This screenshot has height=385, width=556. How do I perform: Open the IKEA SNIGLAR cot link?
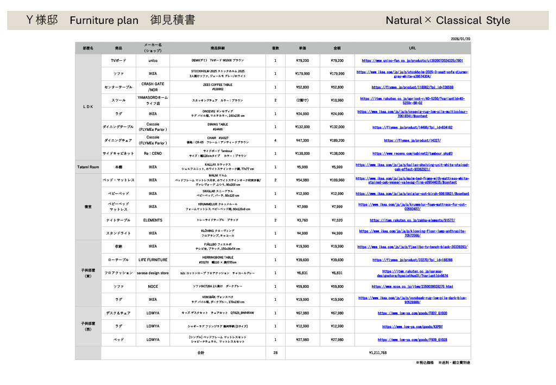click(x=413, y=193)
